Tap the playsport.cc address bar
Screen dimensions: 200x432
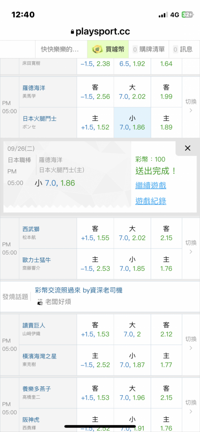[100, 32]
